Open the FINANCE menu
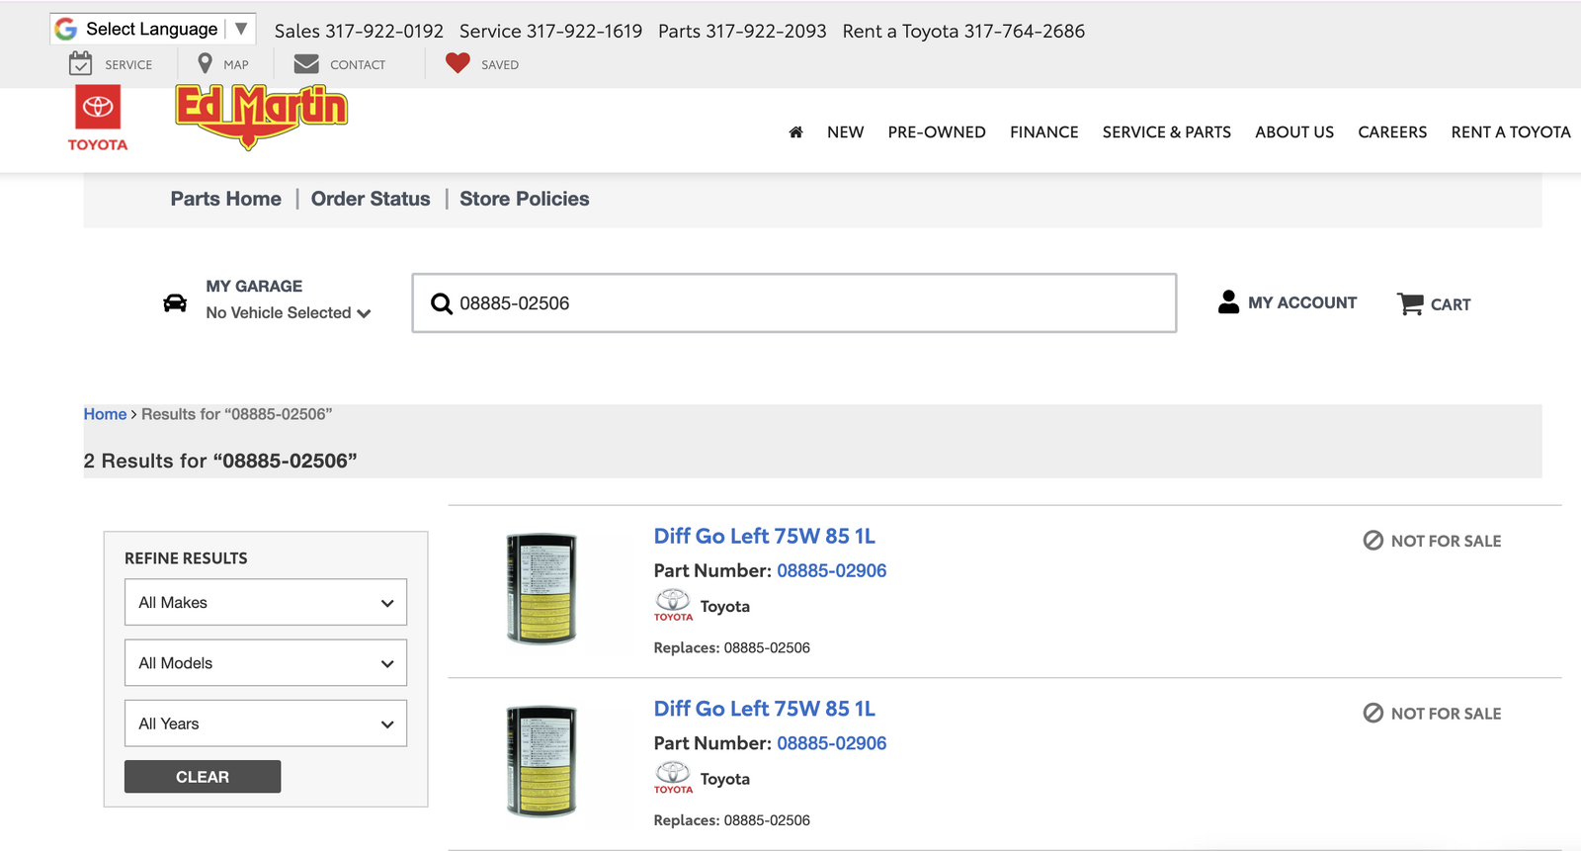 click(1043, 131)
